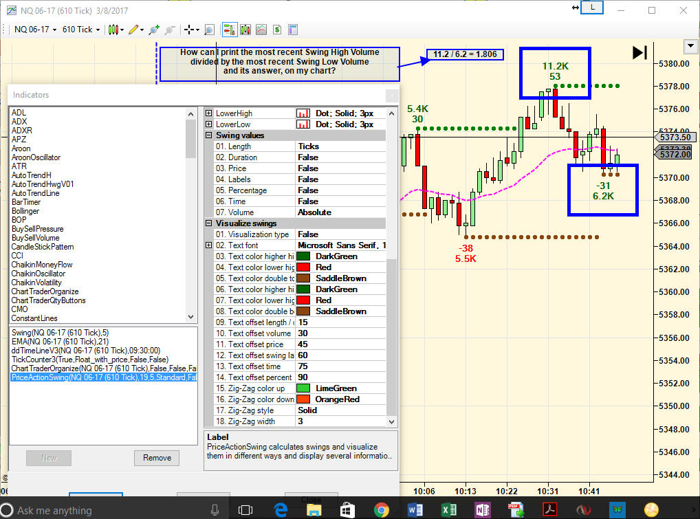The height and width of the screenshot is (519, 700).
Task: Click the LowerHigh plot style icon
Action: [303, 113]
